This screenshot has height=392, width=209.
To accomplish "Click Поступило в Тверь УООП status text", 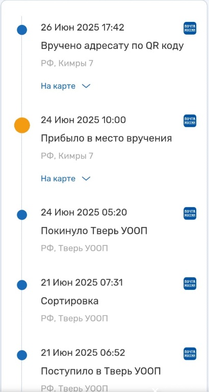I will (100, 371).
